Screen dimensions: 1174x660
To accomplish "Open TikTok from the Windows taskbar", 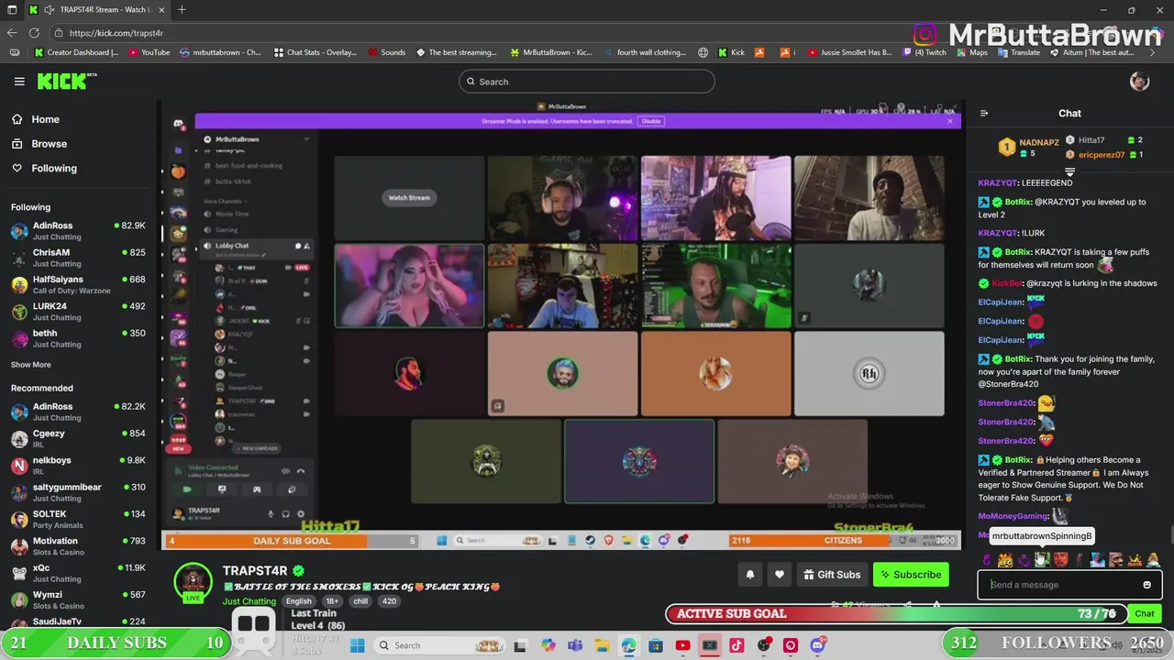I will [x=737, y=645].
